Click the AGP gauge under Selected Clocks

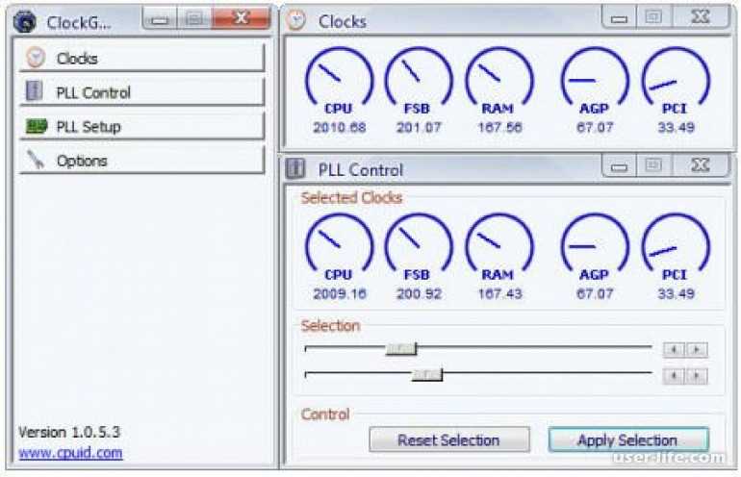point(595,244)
